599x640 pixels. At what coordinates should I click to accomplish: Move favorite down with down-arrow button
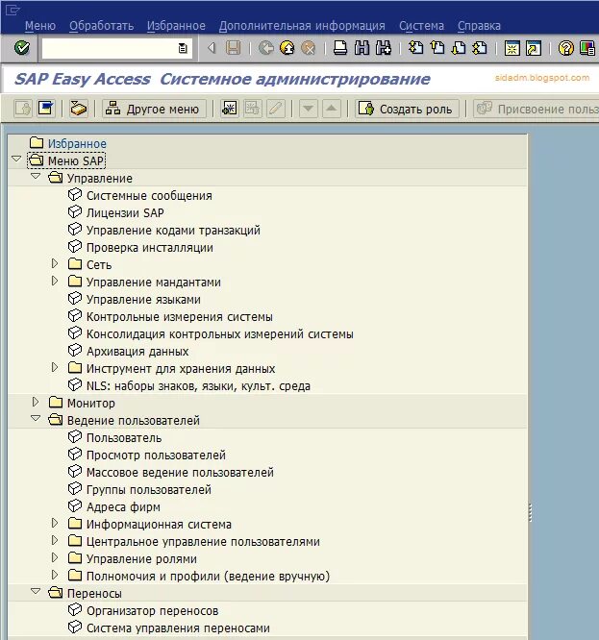click(x=309, y=109)
